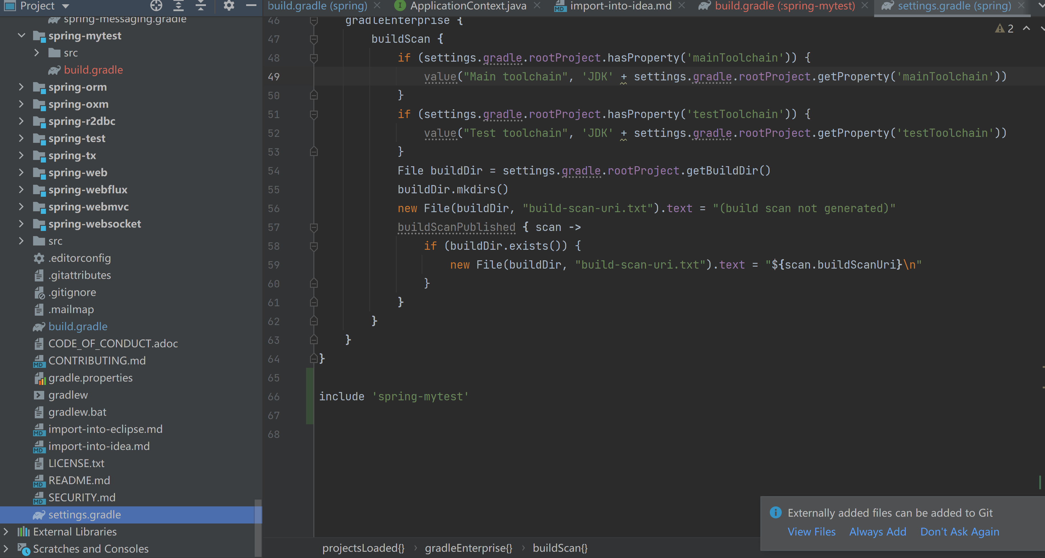1045x558 pixels.
Task: Open the root build.gradle file
Action: [x=78, y=326]
